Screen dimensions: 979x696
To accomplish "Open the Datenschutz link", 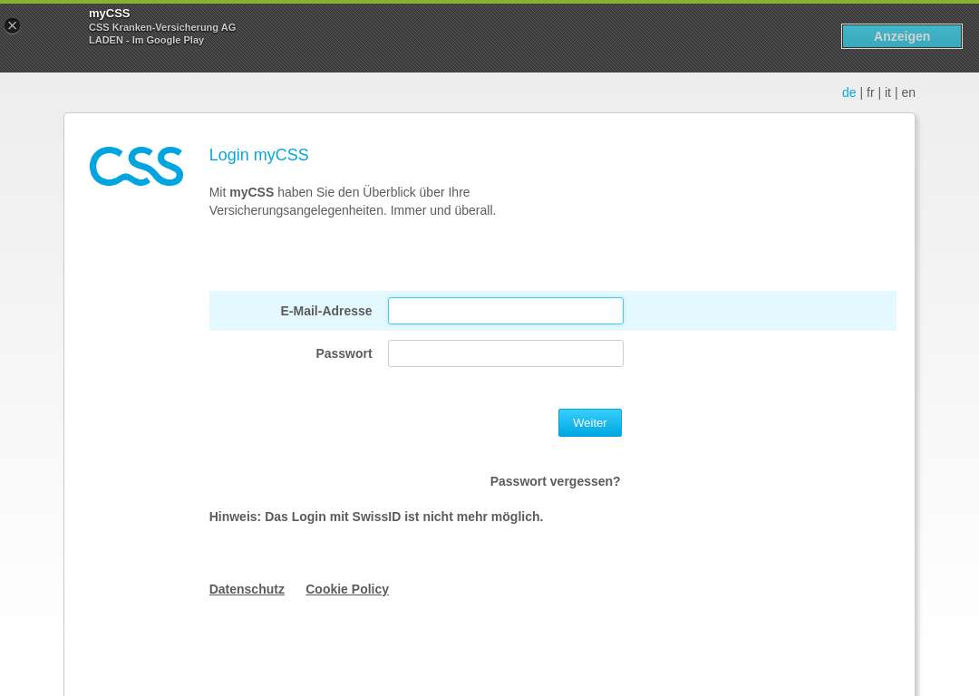I will click(x=247, y=589).
